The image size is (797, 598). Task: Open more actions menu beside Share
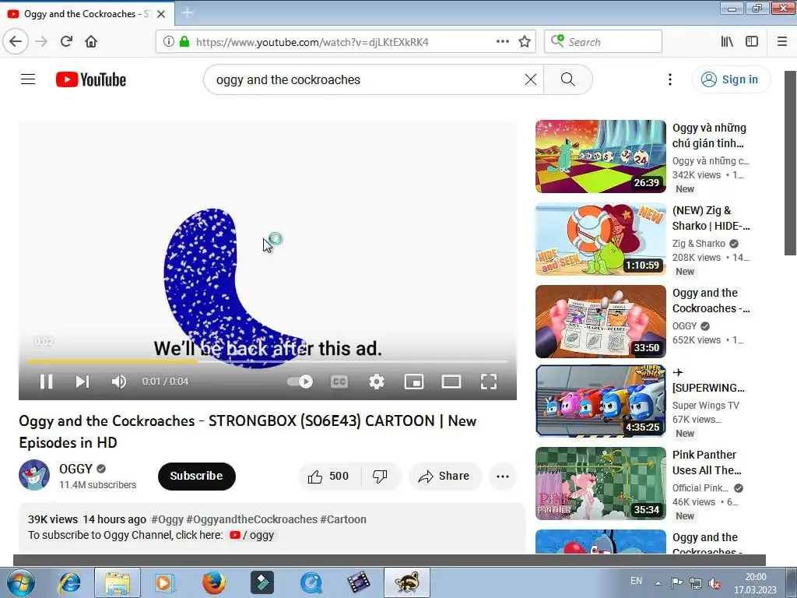coord(503,476)
